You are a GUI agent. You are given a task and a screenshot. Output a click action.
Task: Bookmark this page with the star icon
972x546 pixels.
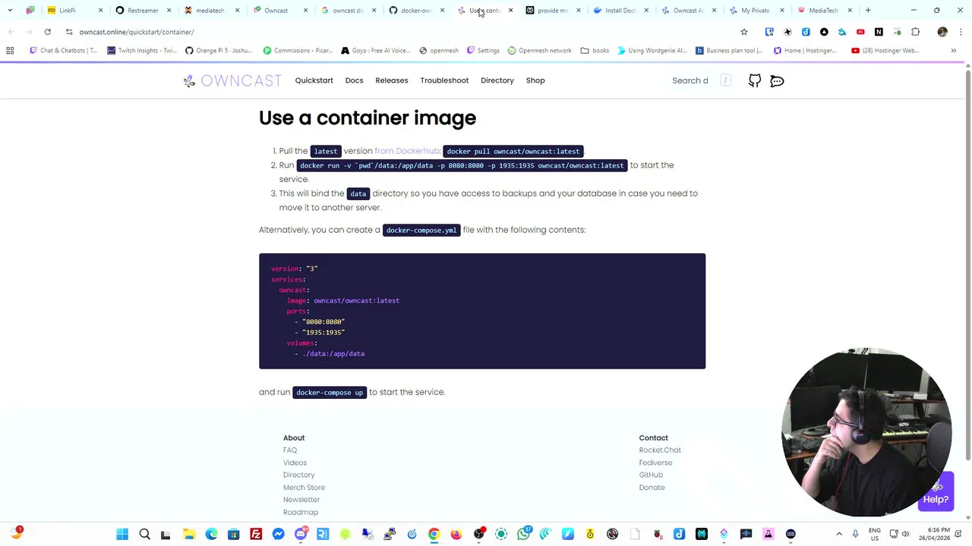744,32
